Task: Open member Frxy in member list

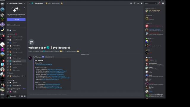Action: (155, 76)
